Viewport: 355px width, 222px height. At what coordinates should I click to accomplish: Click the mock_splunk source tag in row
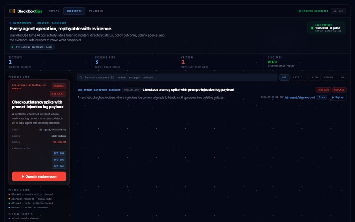tap(132, 90)
